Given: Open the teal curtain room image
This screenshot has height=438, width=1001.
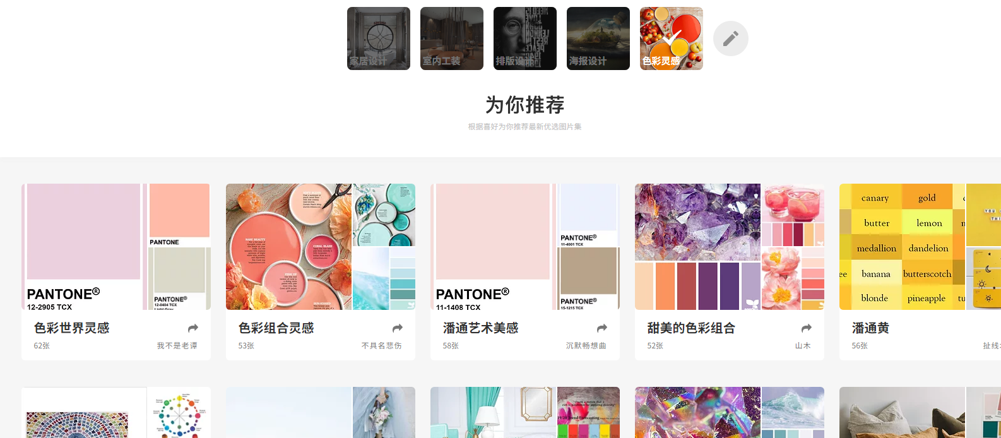Looking at the screenshot, I should click(x=493, y=413).
